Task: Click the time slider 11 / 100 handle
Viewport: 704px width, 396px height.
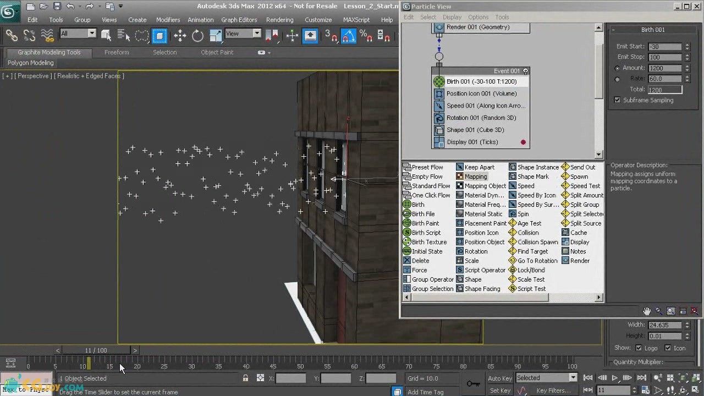Action: (x=96, y=350)
